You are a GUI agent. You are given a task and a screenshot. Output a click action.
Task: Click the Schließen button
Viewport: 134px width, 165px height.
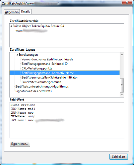coord(119,157)
